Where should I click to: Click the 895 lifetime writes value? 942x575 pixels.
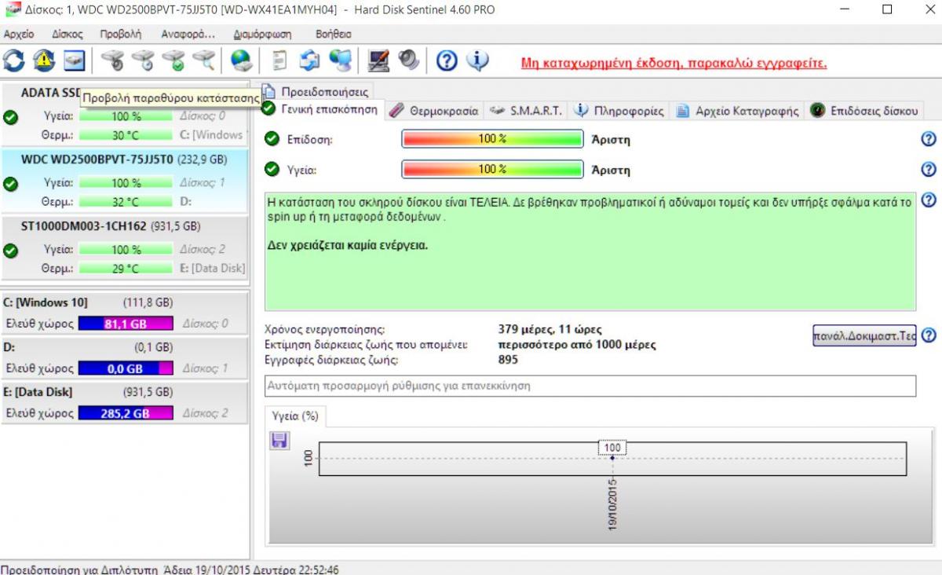click(508, 360)
